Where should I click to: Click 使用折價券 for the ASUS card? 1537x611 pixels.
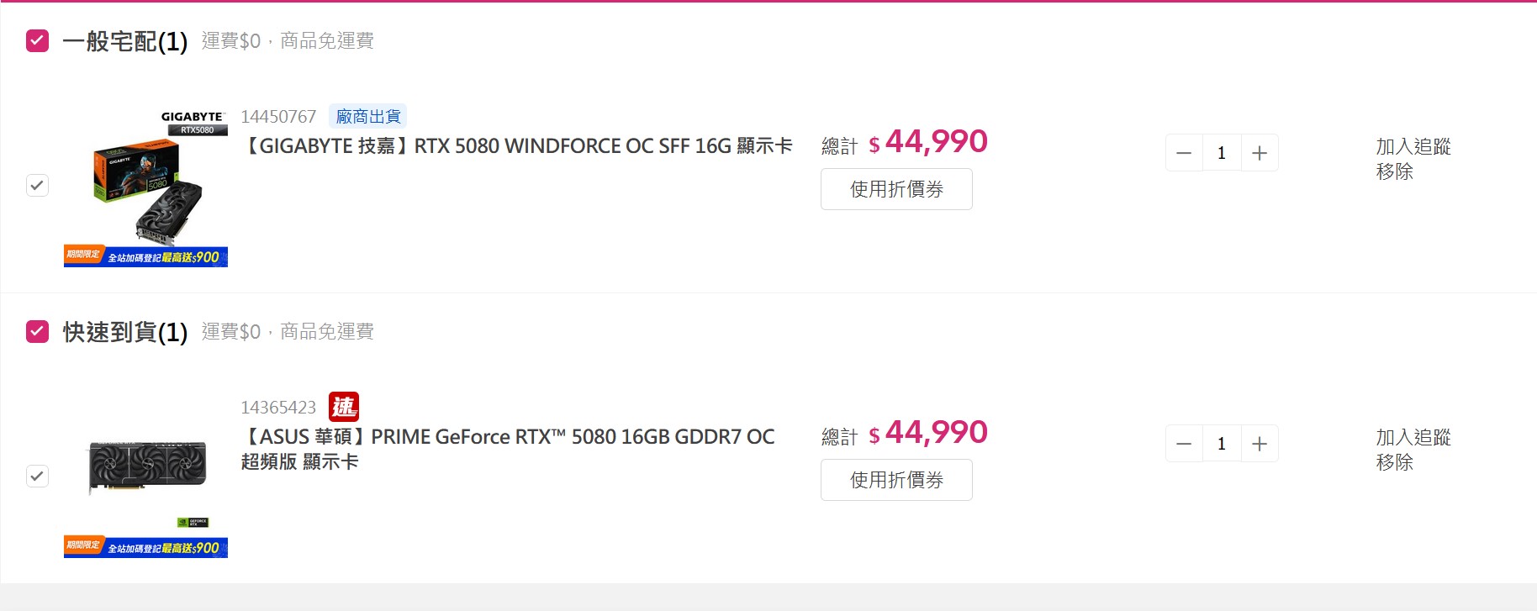pos(896,480)
